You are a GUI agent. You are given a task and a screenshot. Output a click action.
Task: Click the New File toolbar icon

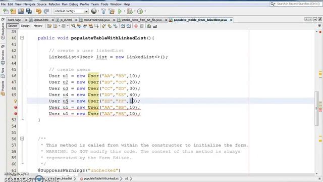pyautogui.click(x=6, y=11)
